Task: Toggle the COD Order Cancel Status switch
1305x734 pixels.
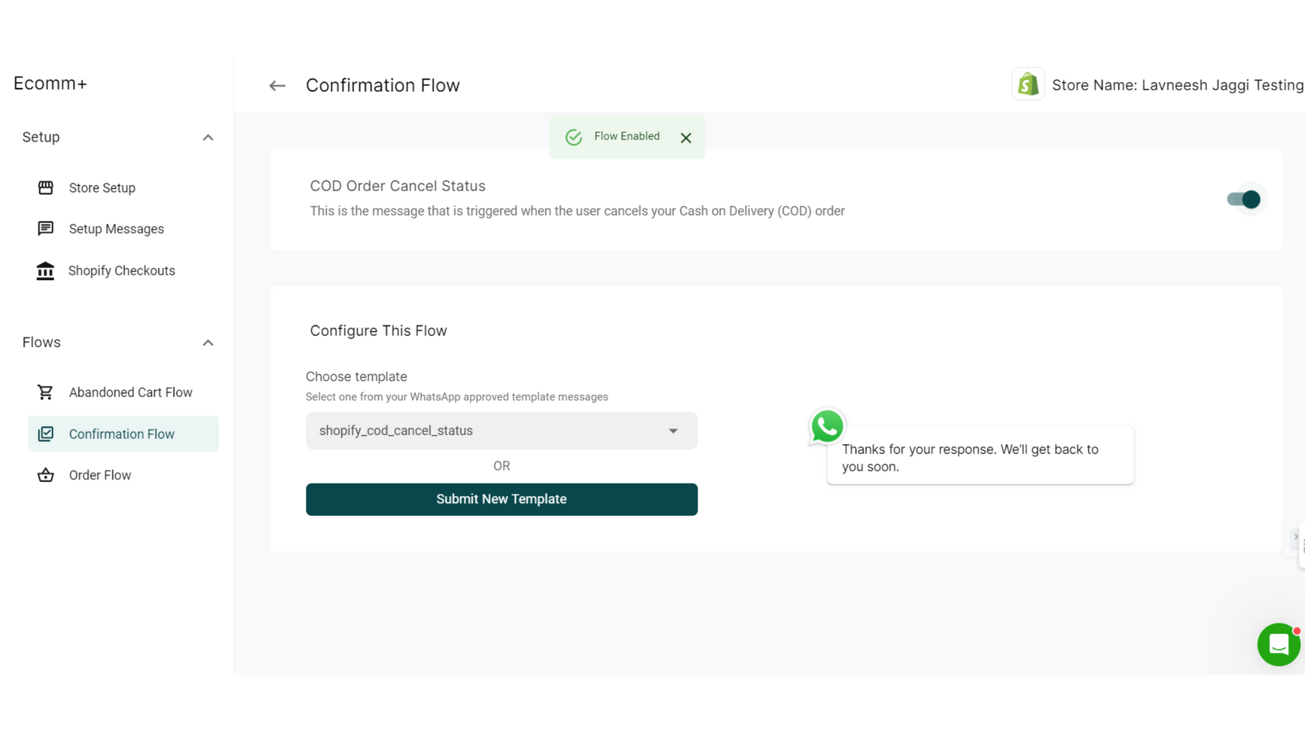Action: point(1244,199)
